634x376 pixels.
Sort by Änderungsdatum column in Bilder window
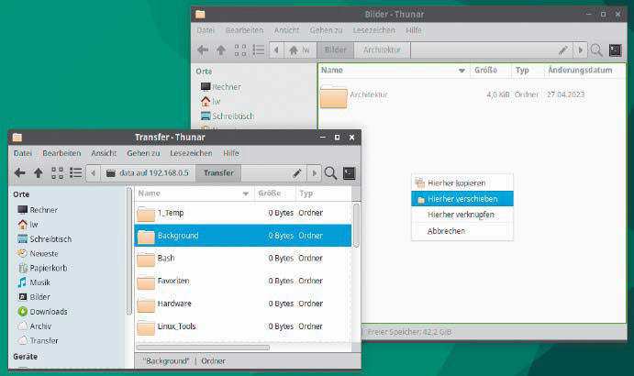[584, 71]
